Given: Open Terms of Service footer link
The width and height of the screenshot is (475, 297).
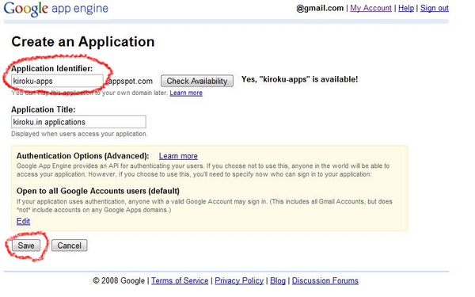Looking at the screenshot, I should 180,280.
